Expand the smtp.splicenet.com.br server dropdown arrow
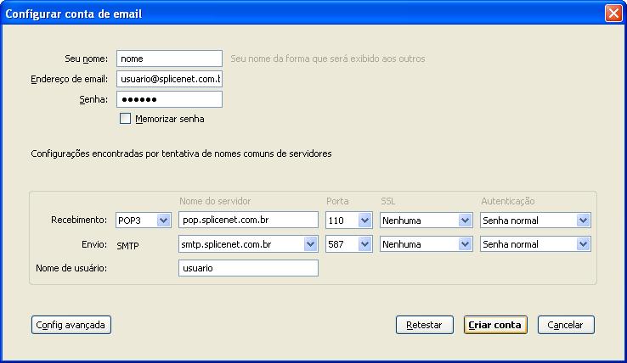The height and width of the screenshot is (363, 627). [310, 244]
